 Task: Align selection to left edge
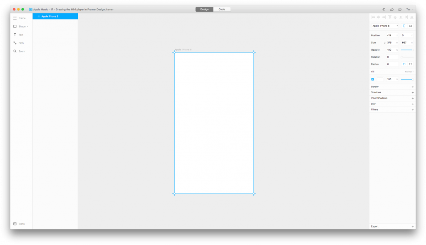(373, 17)
